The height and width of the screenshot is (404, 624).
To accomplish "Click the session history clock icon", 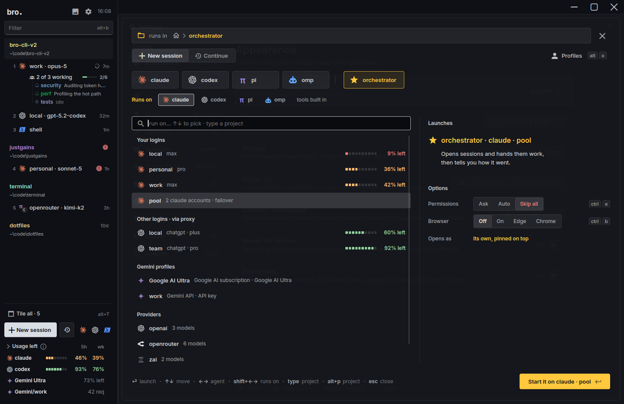I will coord(67,330).
